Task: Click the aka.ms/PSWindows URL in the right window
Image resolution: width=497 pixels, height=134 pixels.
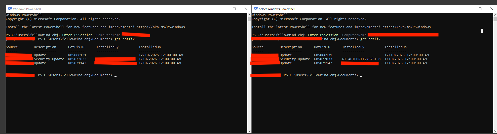Action: coord(406,27)
